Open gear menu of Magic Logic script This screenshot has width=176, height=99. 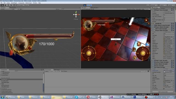(x=174, y=61)
